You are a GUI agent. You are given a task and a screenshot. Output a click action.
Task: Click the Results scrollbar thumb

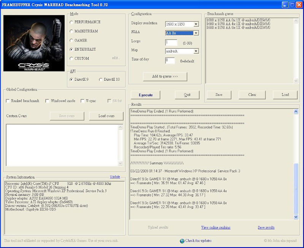point(296,189)
